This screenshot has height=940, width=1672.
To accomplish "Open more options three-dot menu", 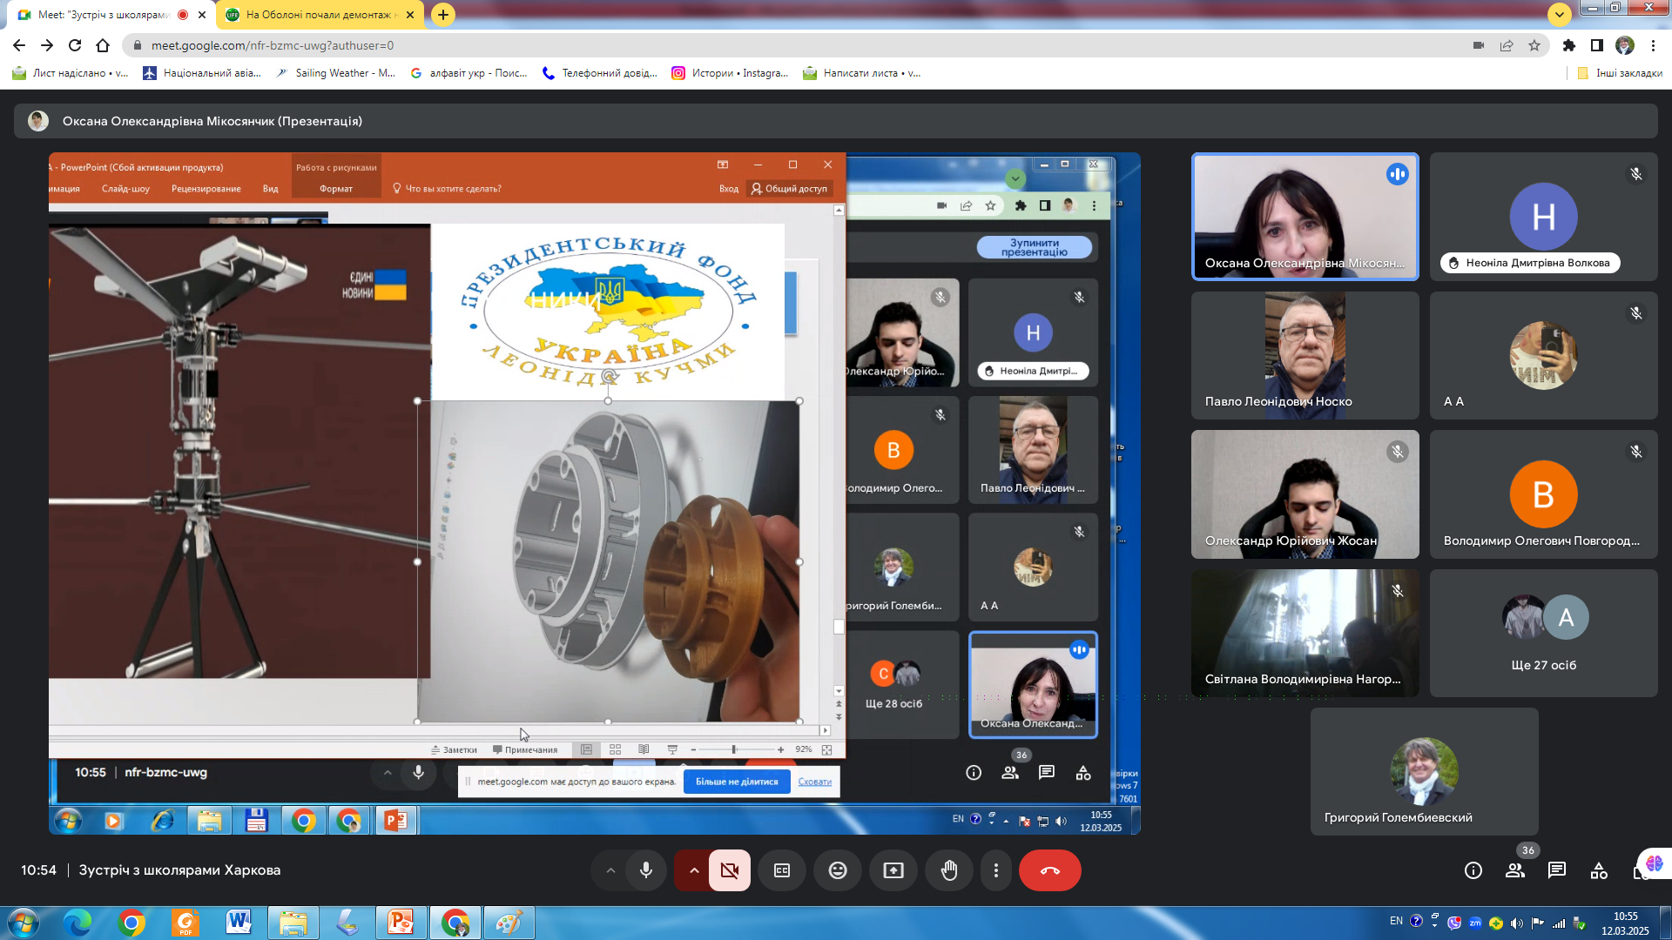I will 996,870.
